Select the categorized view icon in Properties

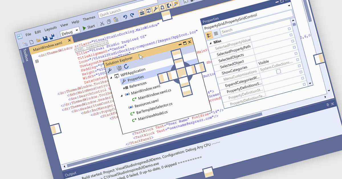(x=209, y=35)
